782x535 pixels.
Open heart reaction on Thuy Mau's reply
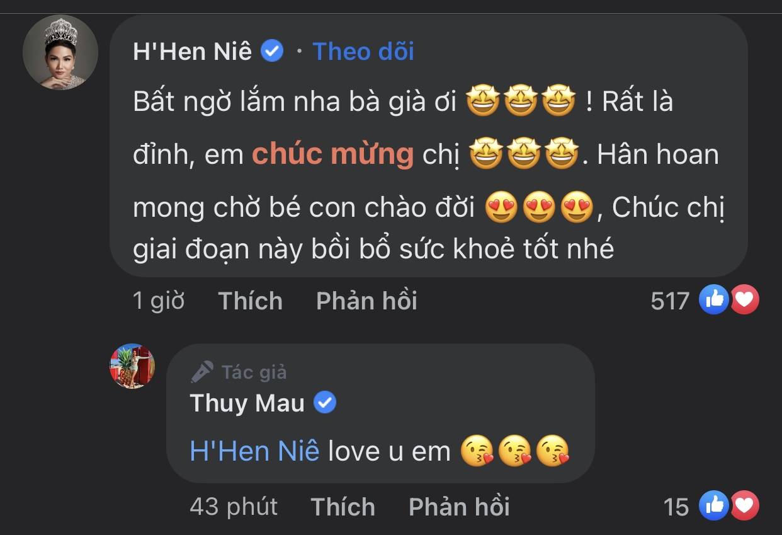[745, 506]
